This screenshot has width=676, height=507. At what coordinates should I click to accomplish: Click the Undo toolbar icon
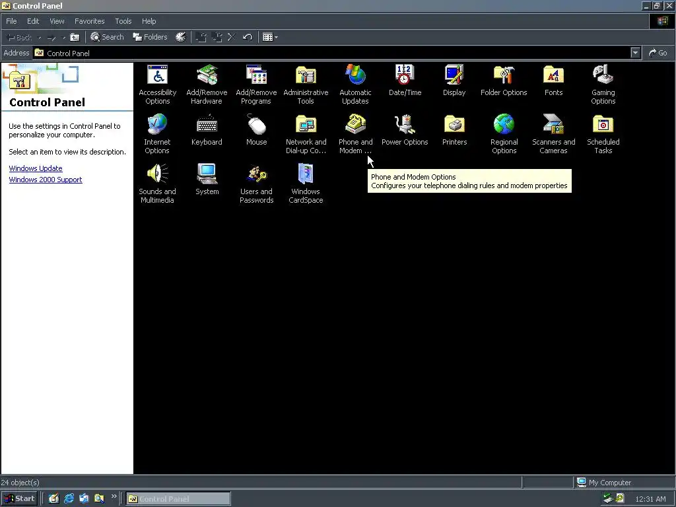click(248, 38)
